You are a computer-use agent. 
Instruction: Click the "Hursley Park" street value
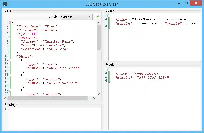[x=58, y=41]
